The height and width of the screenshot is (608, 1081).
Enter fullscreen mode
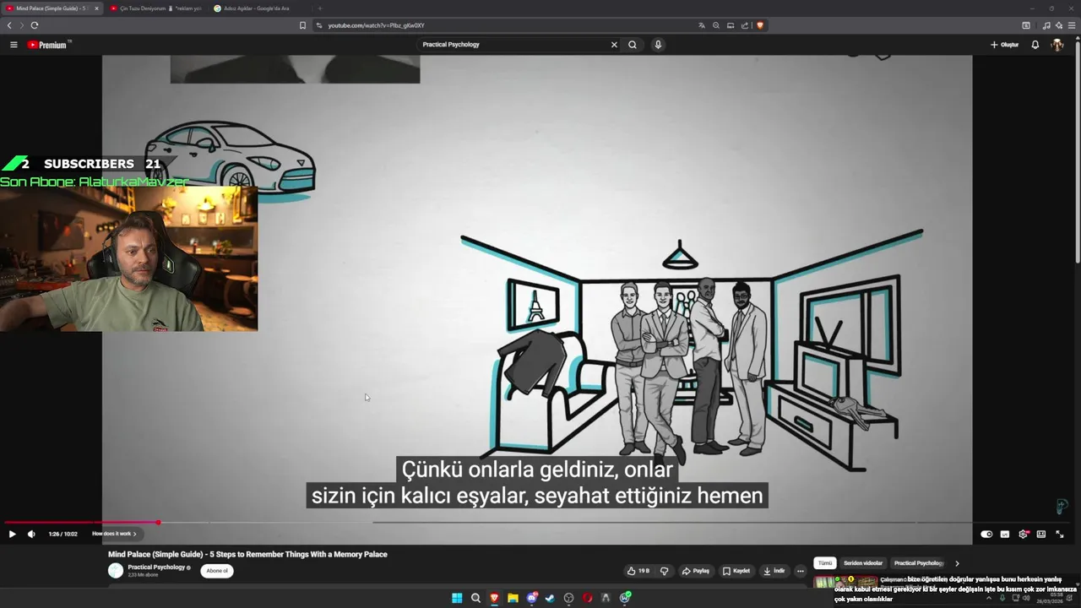pos(1060,534)
